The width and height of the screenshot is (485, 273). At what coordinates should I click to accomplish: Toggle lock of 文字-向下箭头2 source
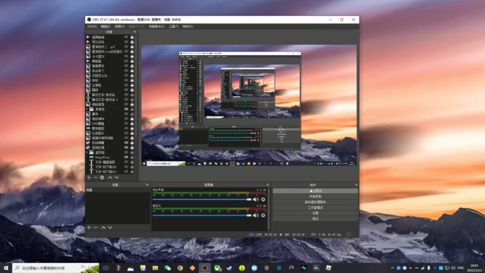click(x=132, y=167)
